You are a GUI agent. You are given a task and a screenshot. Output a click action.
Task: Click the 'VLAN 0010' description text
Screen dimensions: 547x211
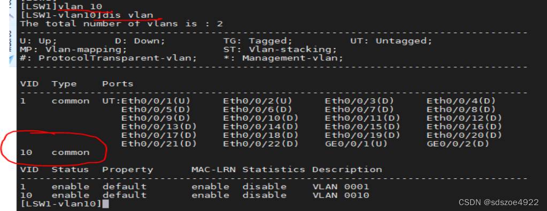point(341,195)
